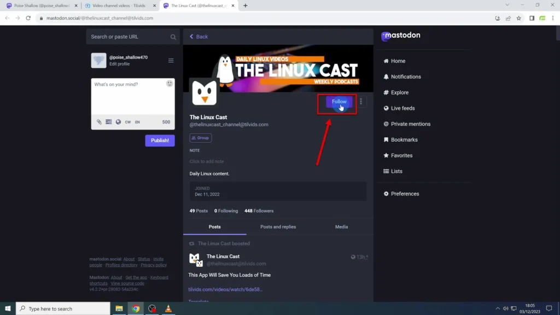Go back using the Back link

pyautogui.click(x=199, y=37)
